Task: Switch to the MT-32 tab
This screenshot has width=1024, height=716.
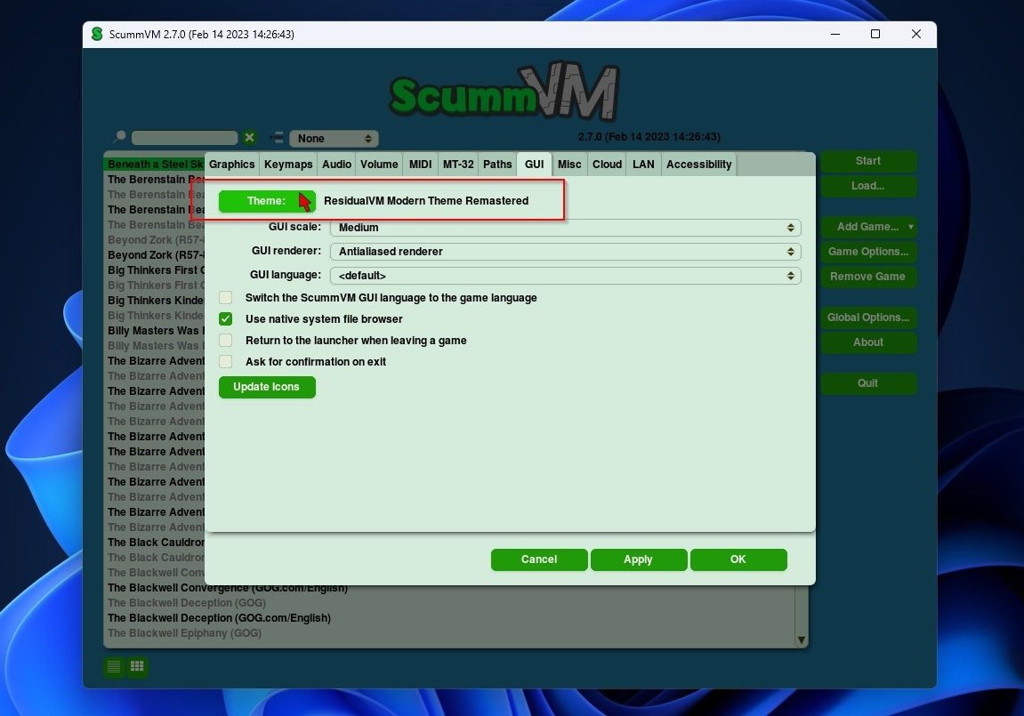Action: click(458, 165)
